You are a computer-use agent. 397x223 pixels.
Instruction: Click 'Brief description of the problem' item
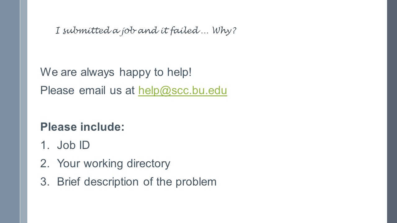[x=137, y=182]
